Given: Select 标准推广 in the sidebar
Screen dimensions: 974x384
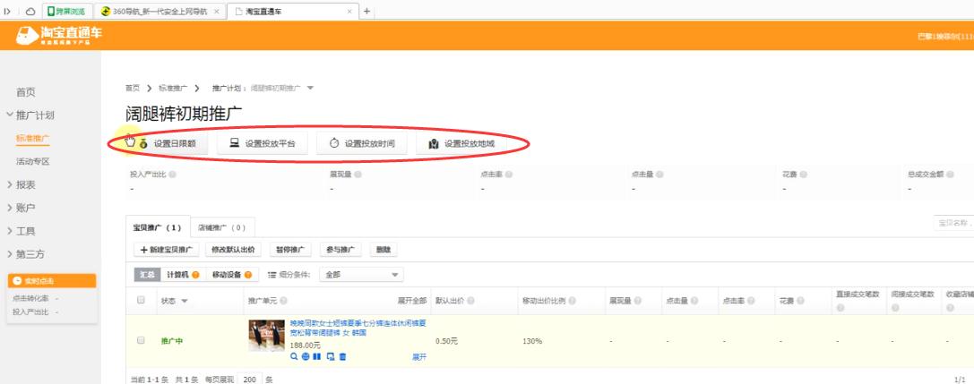Looking at the screenshot, I should pos(33,139).
